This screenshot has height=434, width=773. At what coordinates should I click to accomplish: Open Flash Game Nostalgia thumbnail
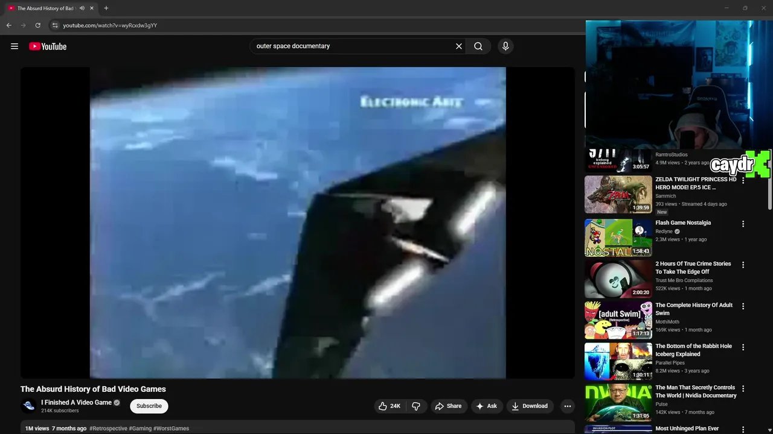click(618, 237)
